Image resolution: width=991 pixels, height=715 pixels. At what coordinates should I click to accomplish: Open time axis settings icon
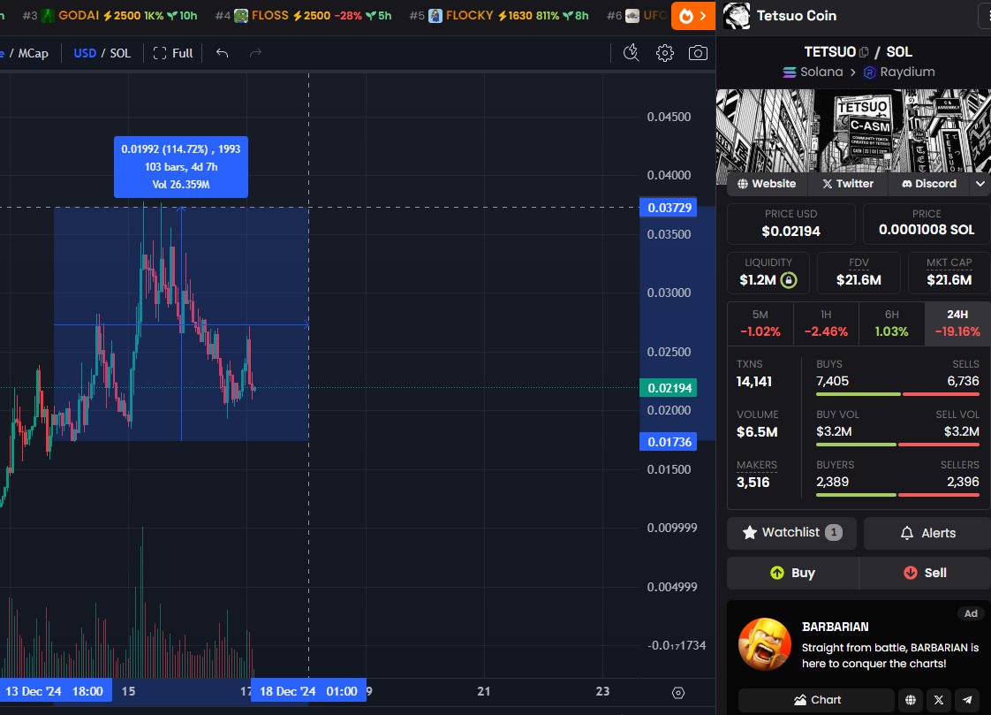[678, 693]
